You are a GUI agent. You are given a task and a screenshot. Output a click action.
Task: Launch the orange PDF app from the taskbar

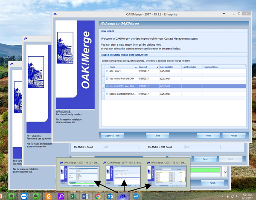tap(49, 196)
